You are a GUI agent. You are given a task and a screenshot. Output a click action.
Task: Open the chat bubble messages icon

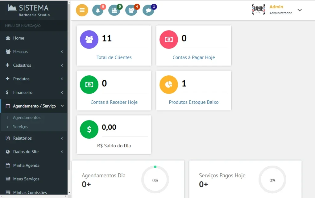click(148, 10)
